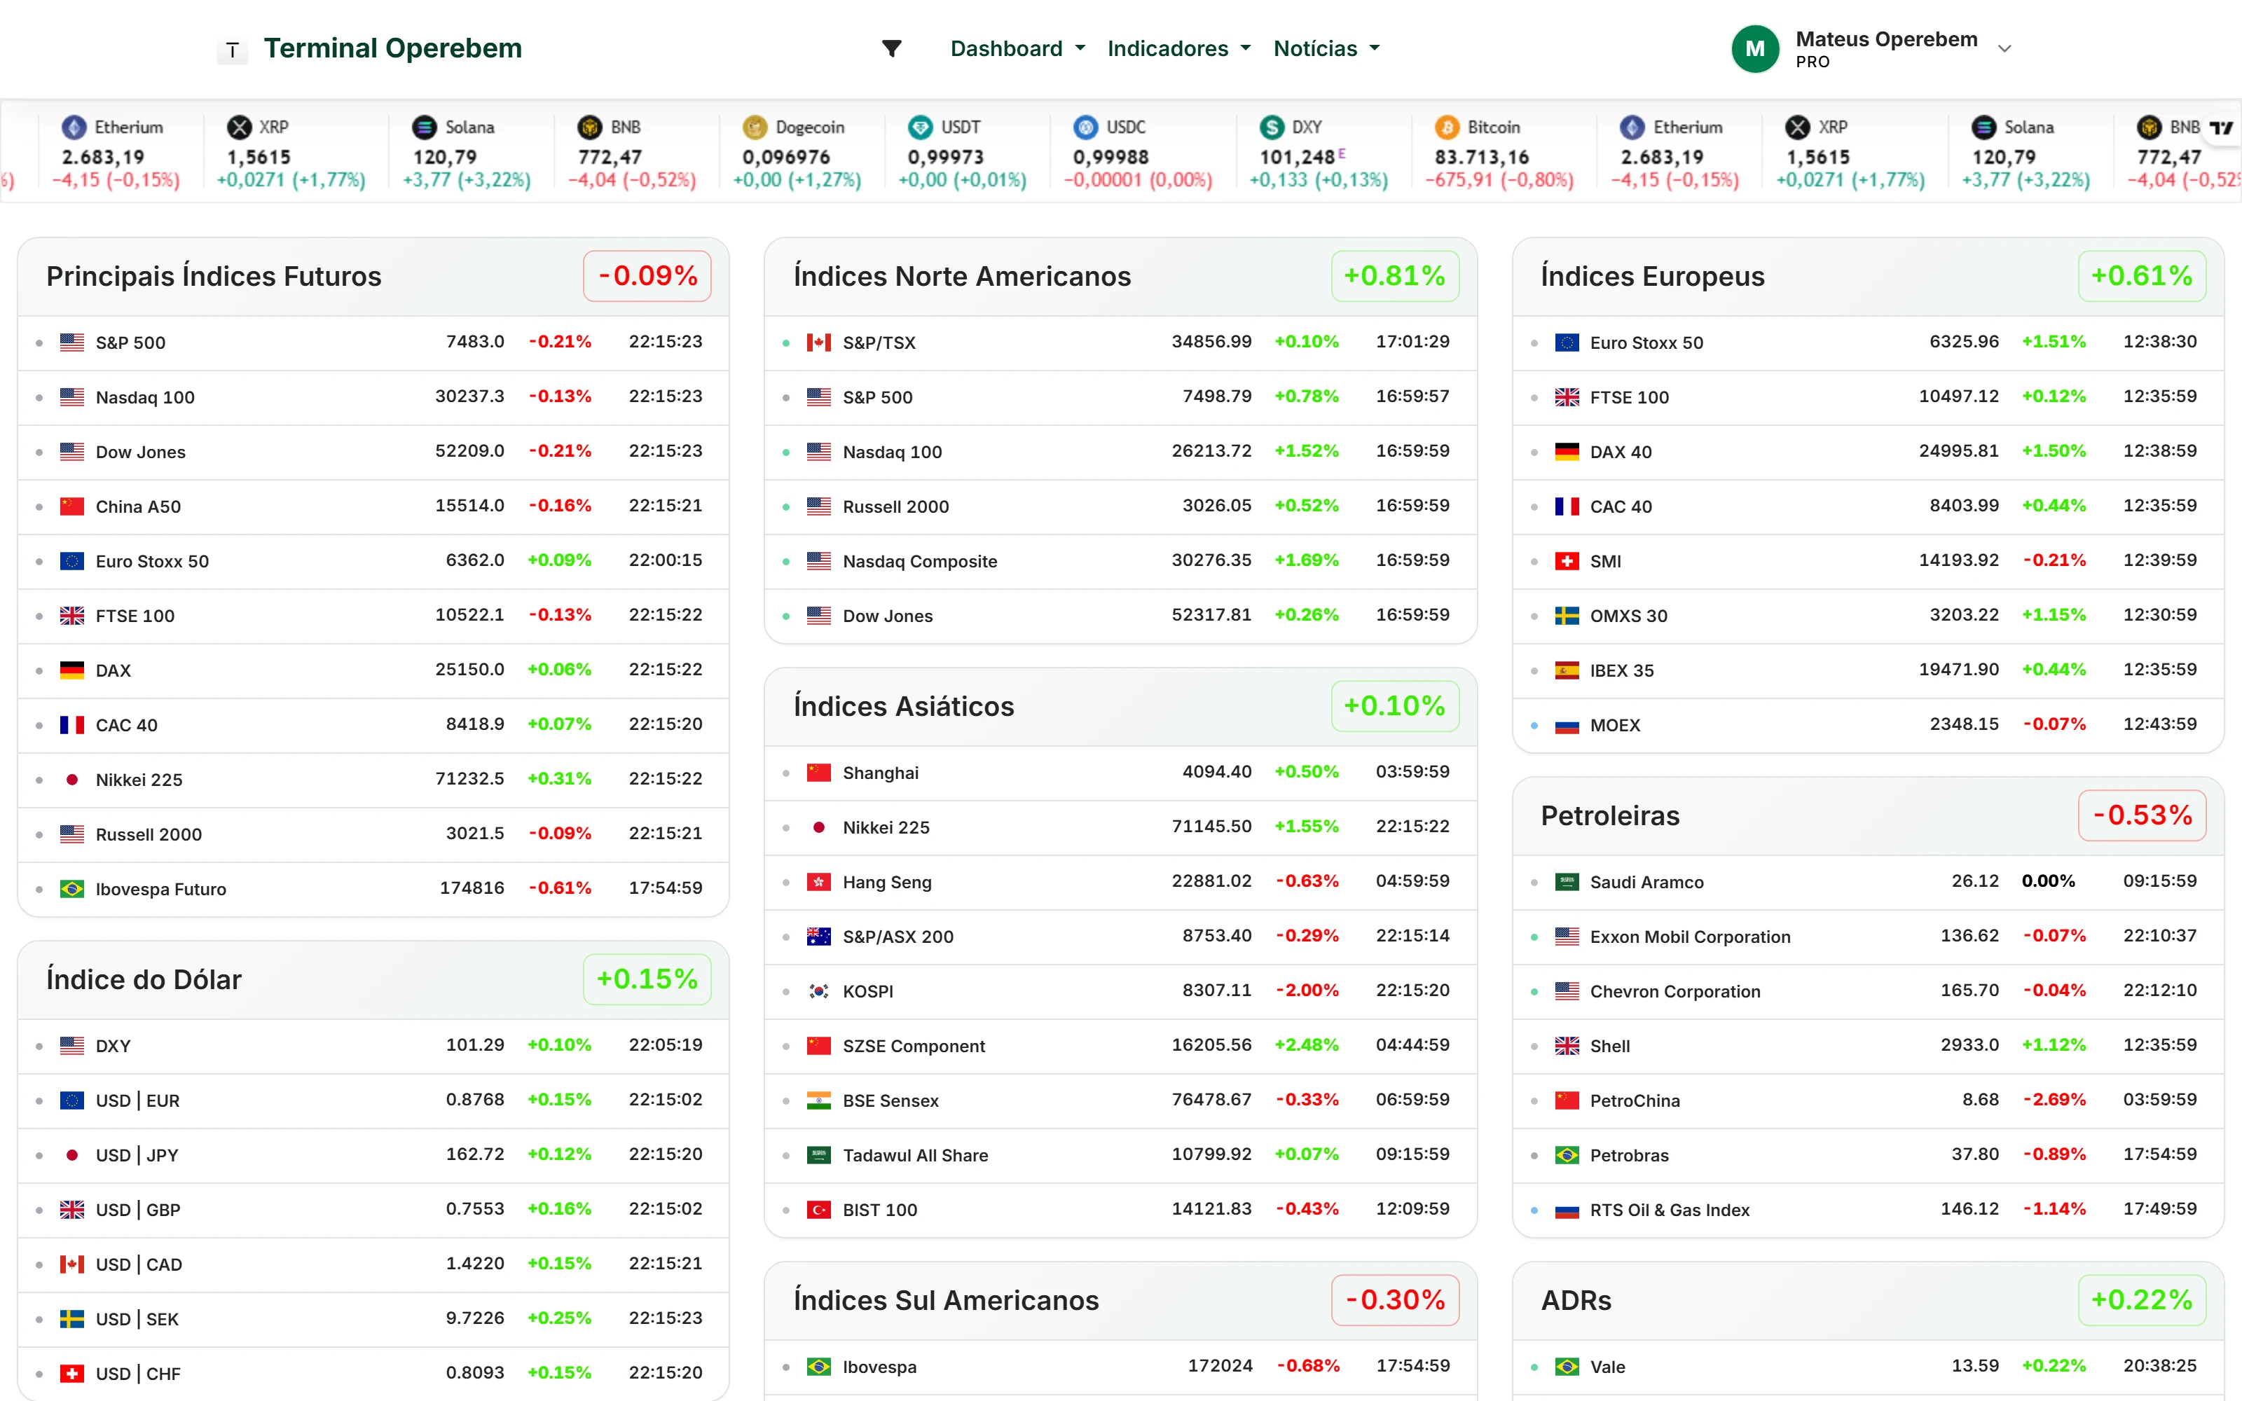2242x1401 pixels.
Task: Open the Dashboard menu
Action: [x=1017, y=48]
